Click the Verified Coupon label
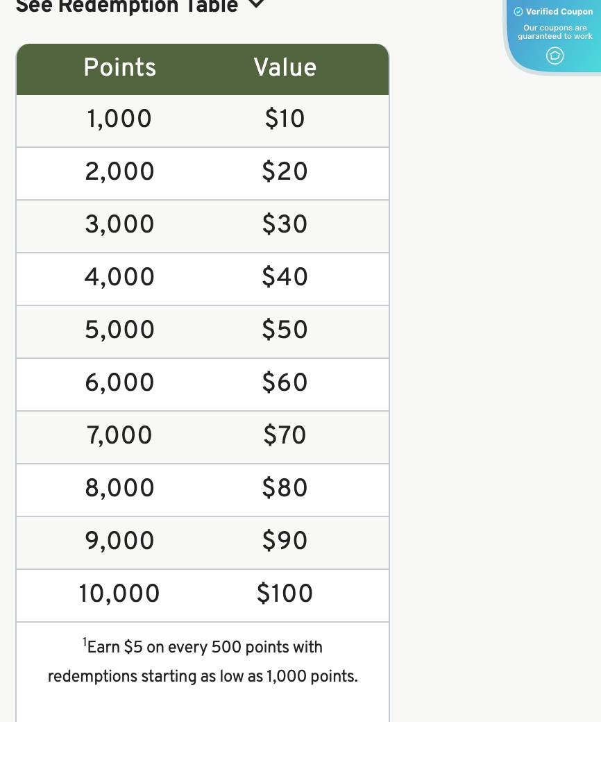The width and height of the screenshot is (601, 758). pyautogui.click(x=559, y=12)
